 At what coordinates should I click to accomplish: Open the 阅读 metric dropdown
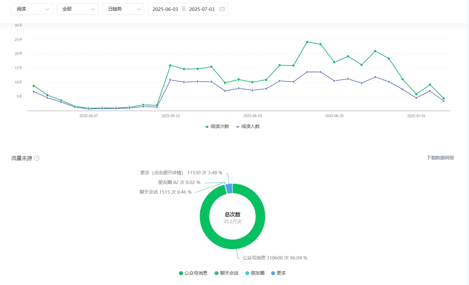[32, 9]
